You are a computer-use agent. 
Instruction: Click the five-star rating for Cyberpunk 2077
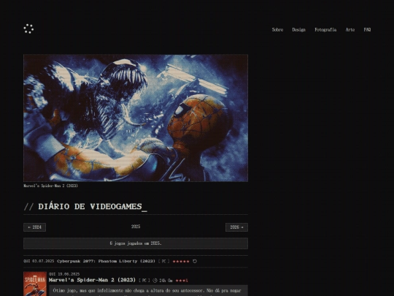(181, 261)
